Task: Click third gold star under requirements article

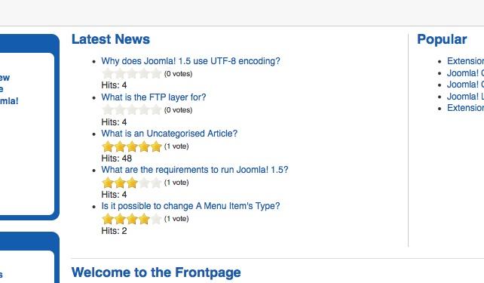Action: click(x=132, y=183)
